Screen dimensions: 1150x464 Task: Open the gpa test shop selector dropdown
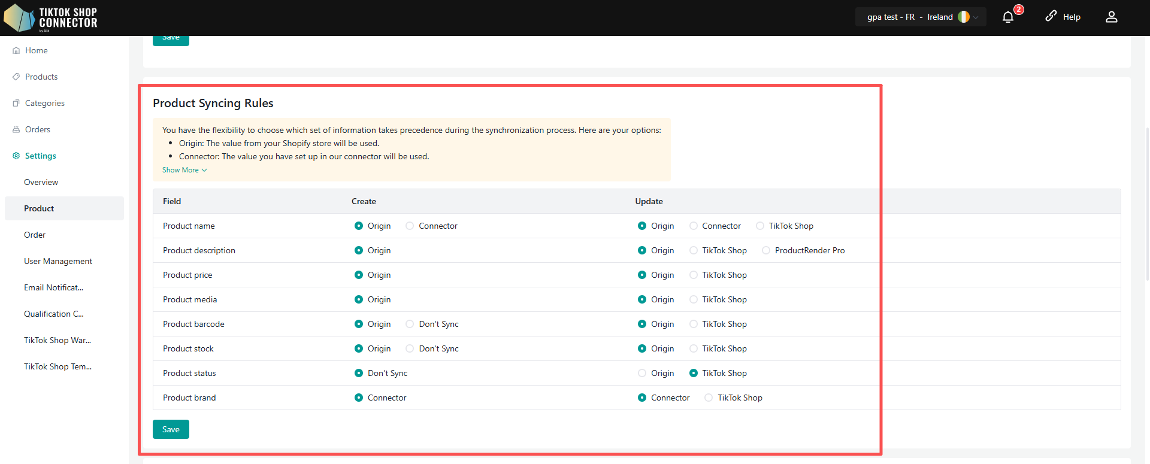point(921,17)
